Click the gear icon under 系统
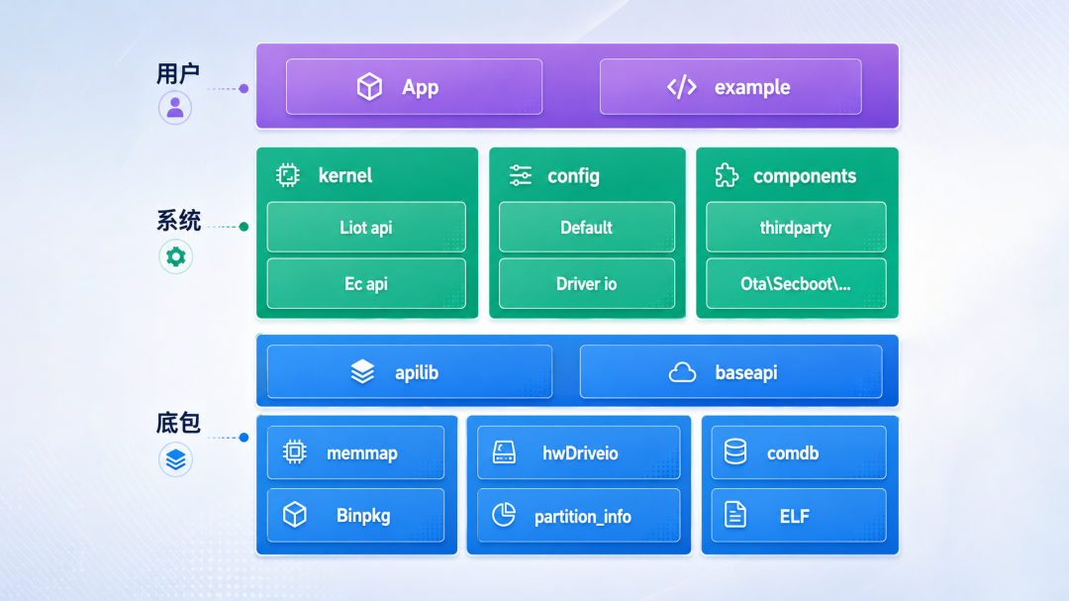Viewport: 1069px width, 601px height. (176, 256)
